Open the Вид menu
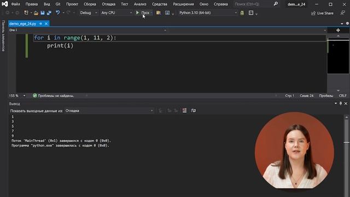The image size is (350, 197). point(46,4)
